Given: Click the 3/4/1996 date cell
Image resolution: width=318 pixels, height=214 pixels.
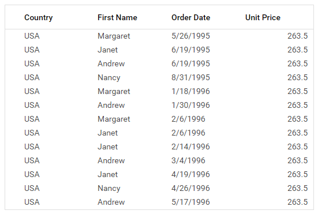Looking at the screenshot, I should pos(188,160).
